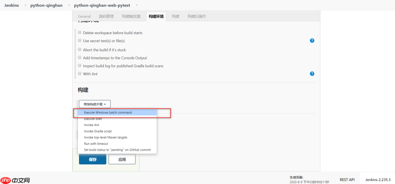Open the 增加构建步骤 dropdown

[x=95, y=104]
